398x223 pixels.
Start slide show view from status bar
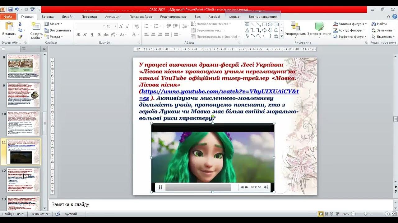[x=338, y=214]
